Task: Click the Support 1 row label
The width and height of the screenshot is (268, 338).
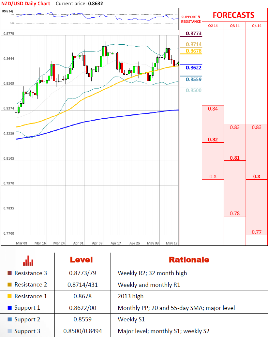Action: (27, 308)
